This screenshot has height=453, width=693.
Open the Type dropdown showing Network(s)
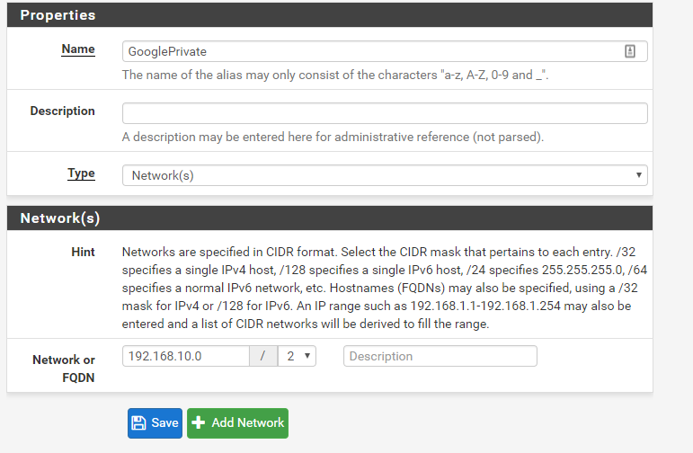(x=385, y=175)
